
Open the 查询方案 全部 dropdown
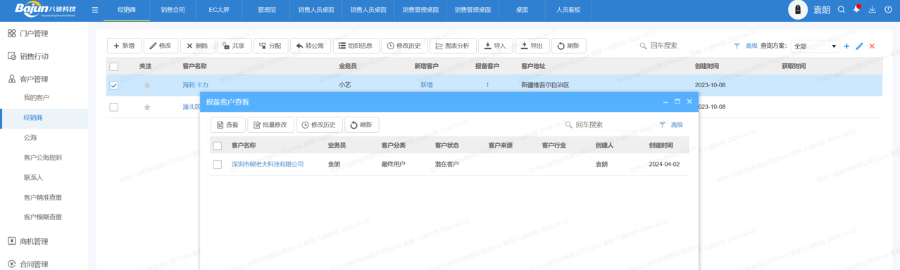point(815,46)
